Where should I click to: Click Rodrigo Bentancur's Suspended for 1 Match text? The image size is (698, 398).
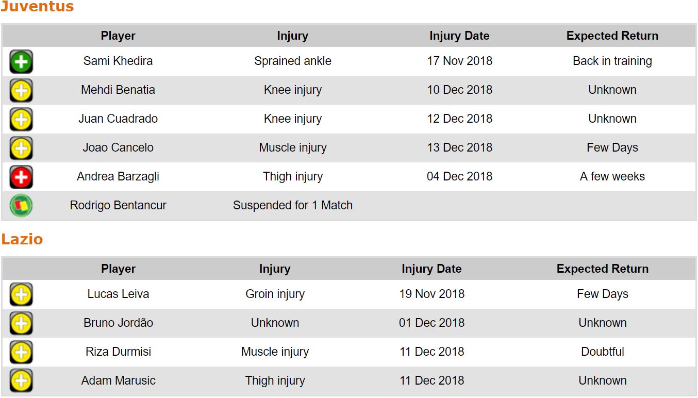click(293, 205)
